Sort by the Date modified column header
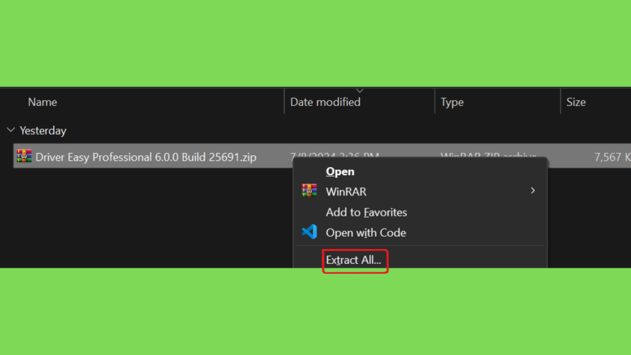Screen dimensions: 631x355 pyautogui.click(x=325, y=102)
